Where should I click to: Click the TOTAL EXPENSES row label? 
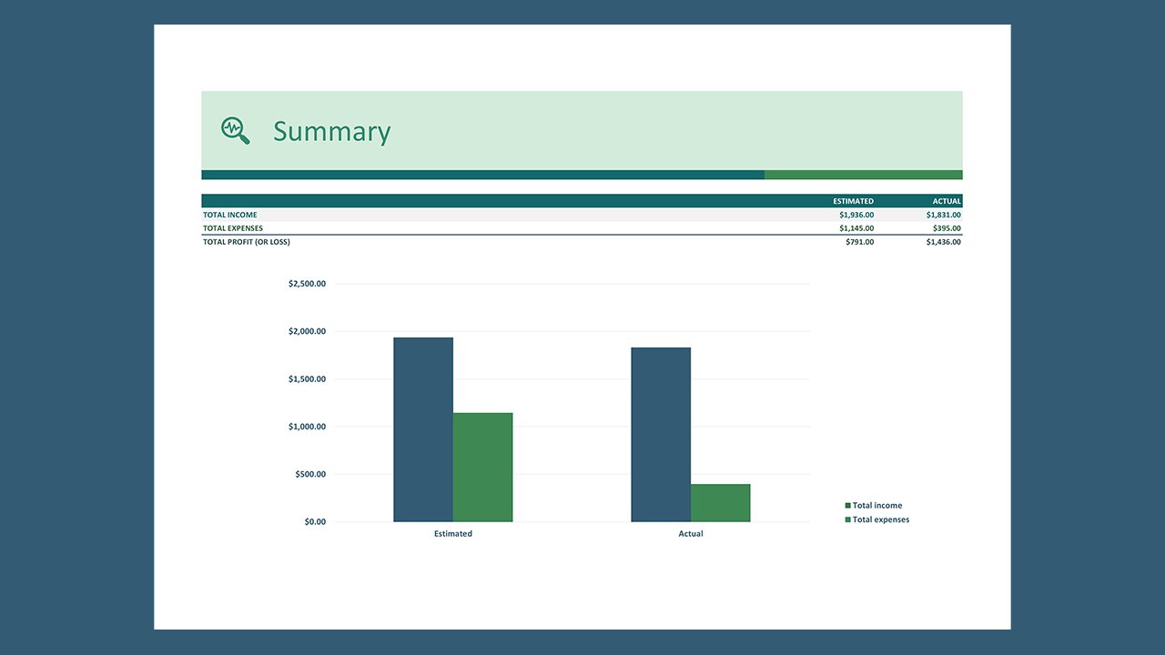tap(233, 228)
